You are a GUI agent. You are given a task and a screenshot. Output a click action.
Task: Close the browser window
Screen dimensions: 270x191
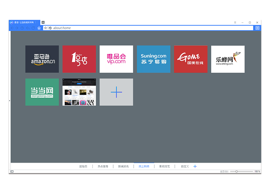coord(257,22)
